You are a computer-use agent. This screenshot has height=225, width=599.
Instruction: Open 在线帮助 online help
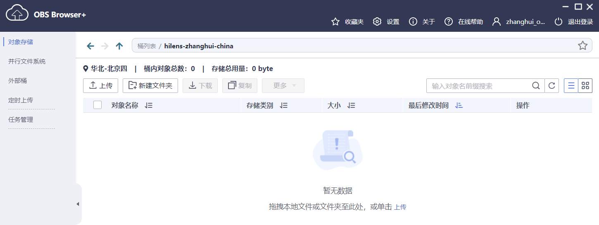[464, 22]
